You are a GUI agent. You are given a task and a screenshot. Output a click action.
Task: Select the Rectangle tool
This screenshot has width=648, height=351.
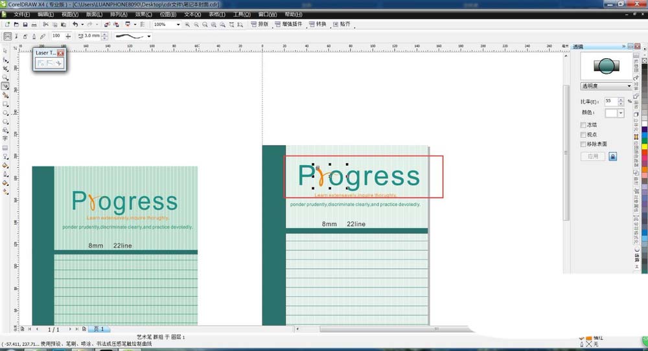click(5, 104)
